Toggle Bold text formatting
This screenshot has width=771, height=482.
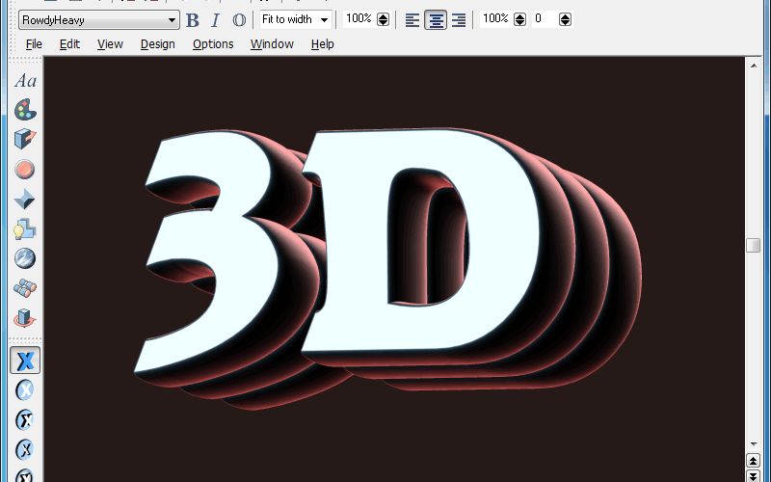(x=193, y=19)
